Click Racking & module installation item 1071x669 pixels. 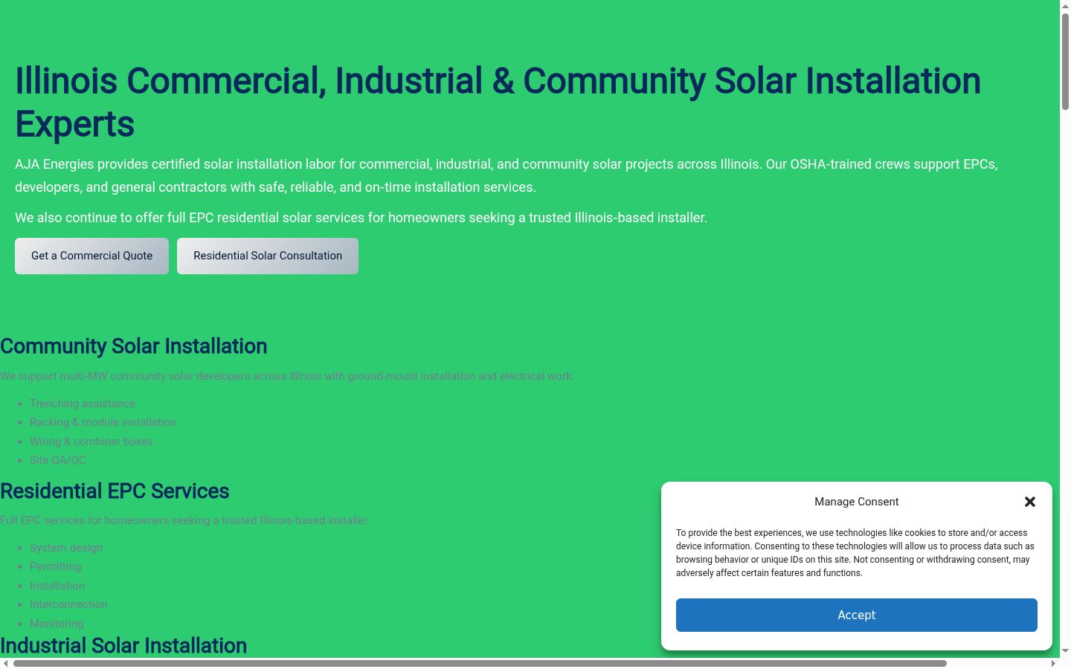103,422
